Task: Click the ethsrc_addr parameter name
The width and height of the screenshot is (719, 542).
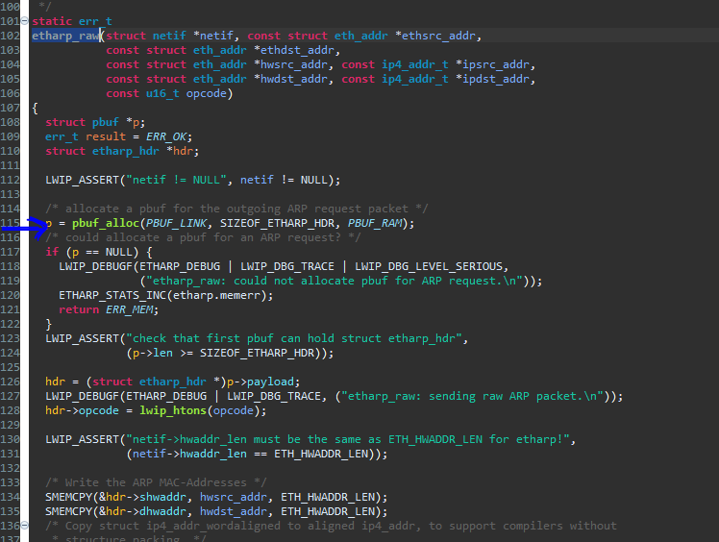Action: tap(438, 36)
